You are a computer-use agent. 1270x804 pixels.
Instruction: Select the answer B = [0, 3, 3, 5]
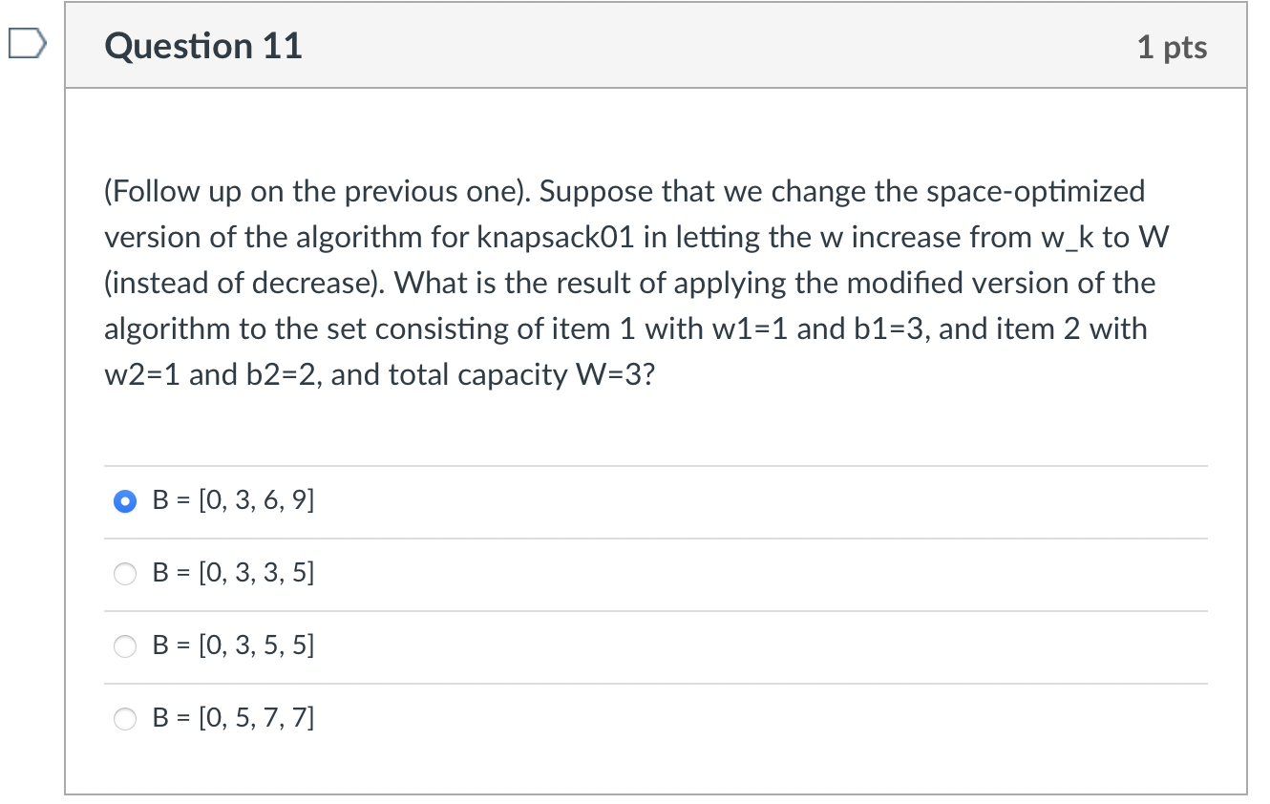(x=124, y=573)
